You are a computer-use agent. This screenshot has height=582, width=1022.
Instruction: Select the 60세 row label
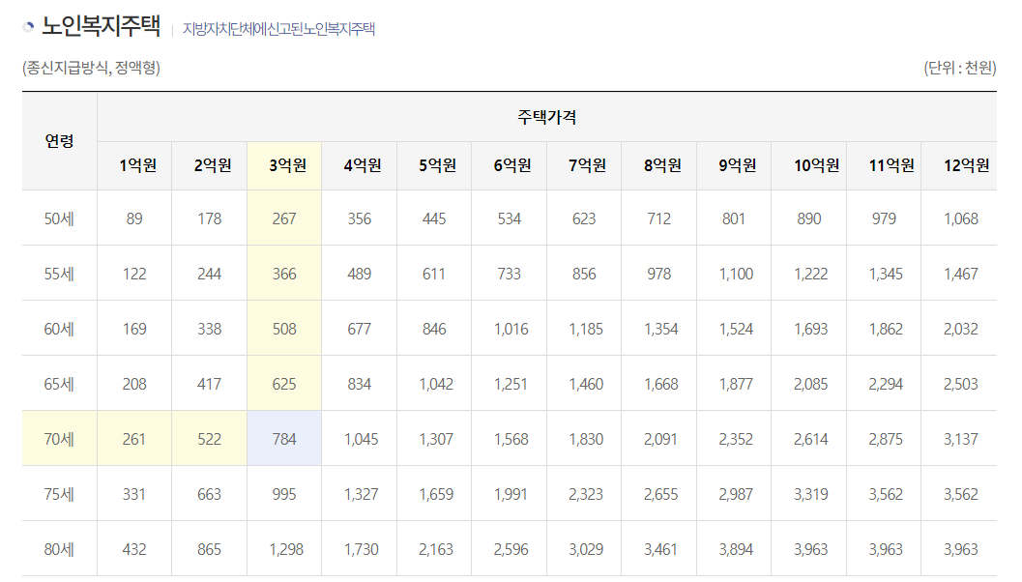point(59,329)
